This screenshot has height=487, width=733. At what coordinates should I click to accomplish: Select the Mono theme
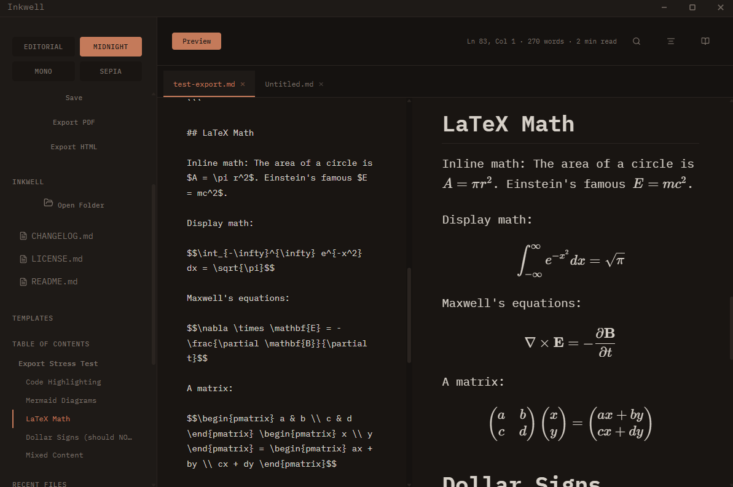click(x=44, y=71)
